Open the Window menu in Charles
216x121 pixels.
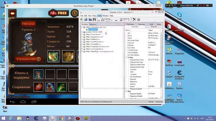coord(106,16)
